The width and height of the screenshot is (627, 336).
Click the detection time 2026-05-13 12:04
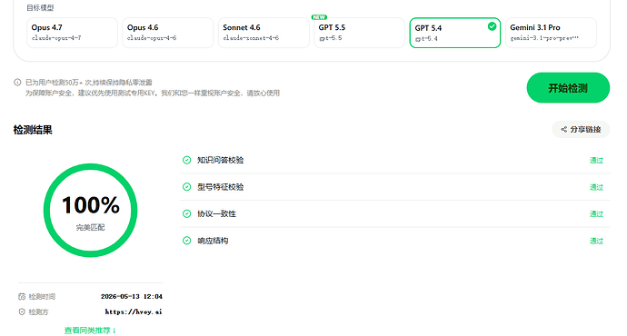pos(132,296)
